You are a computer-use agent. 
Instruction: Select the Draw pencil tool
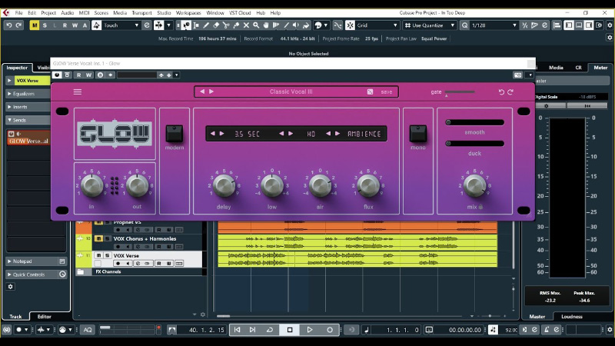click(x=206, y=25)
